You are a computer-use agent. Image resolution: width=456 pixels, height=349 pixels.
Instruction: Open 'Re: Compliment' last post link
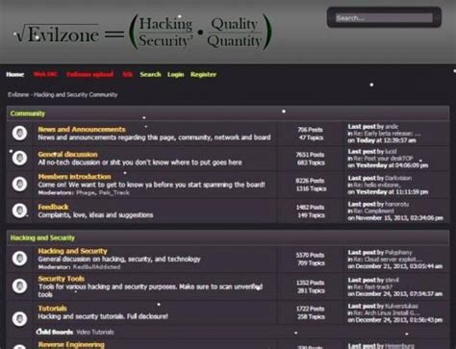374,211
